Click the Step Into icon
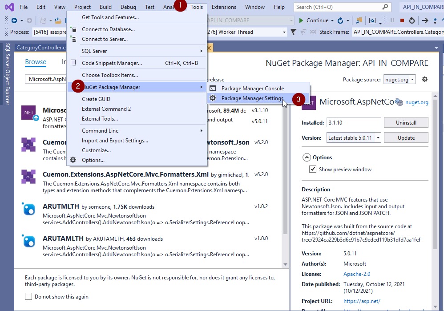The image size is (444, 311). click(435, 20)
